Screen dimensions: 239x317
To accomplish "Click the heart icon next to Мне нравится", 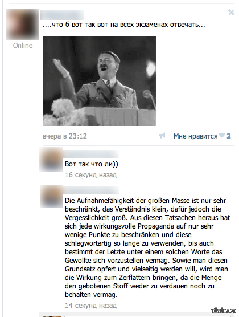I will click(222, 135).
